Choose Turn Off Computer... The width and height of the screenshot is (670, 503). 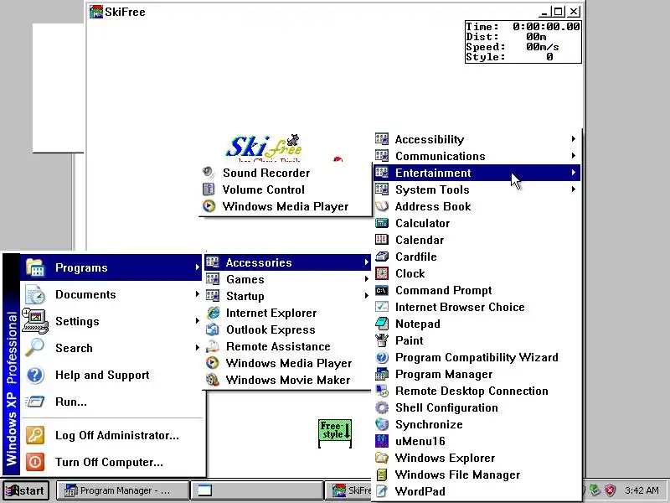click(x=111, y=463)
